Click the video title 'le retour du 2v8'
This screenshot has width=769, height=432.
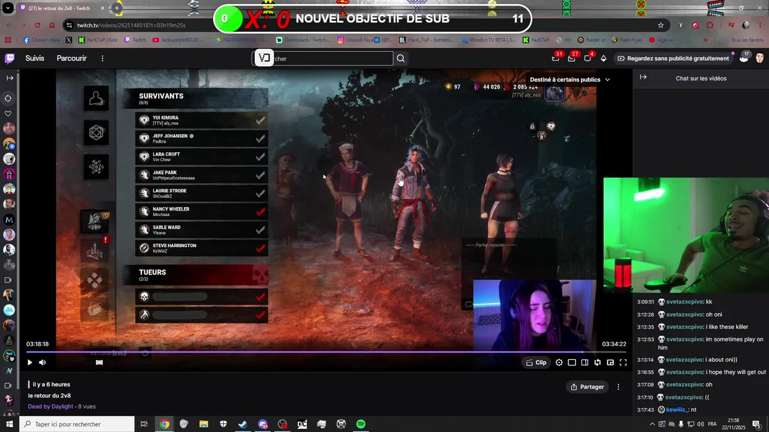coord(49,396)
